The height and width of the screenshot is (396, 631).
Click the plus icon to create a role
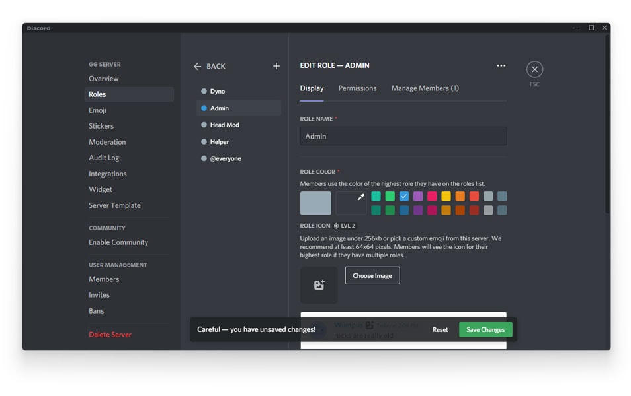click(x=276, y=66)
